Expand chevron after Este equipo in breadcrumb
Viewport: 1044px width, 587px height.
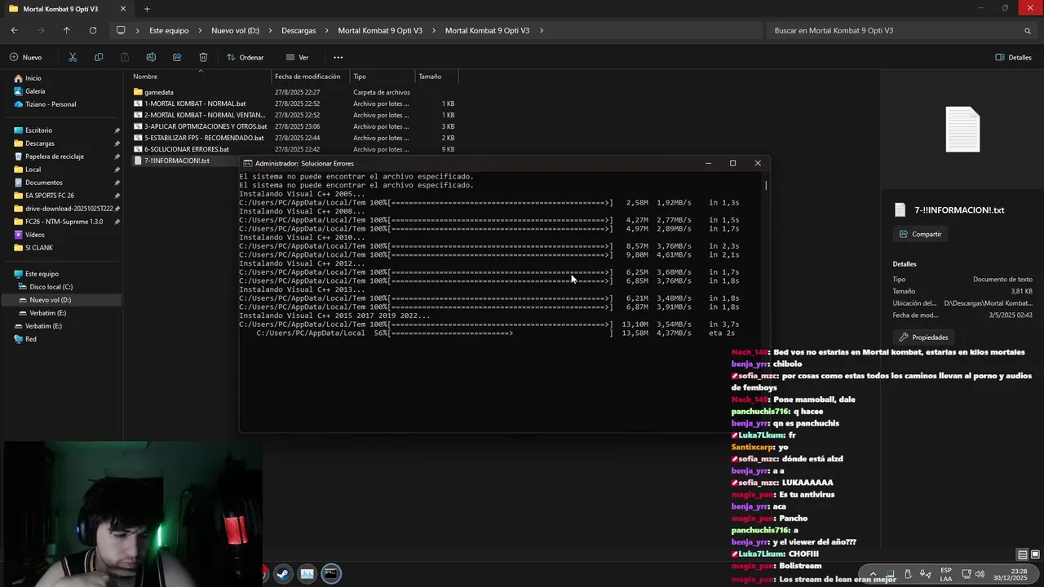(x=201, y=30)
